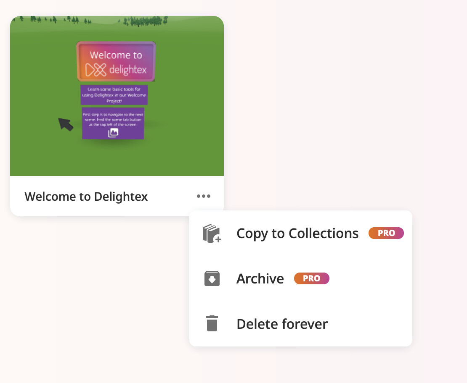The width and height of the screenshot is (467, 383).
Task: Click the row of trees in the thumbnail
Action: (89, 21)
